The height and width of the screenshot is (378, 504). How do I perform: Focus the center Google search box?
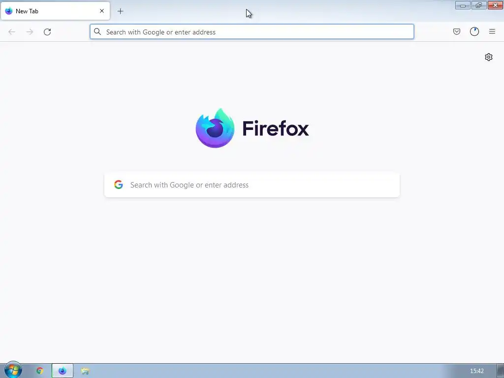click(x=252, y=185)
